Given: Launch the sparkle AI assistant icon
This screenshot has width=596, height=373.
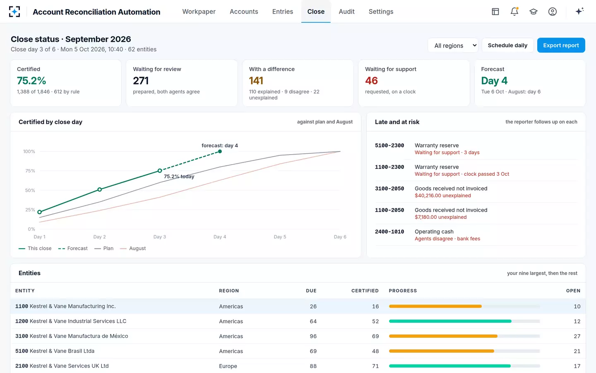Looking at the screenshot, I should [579, 11].
